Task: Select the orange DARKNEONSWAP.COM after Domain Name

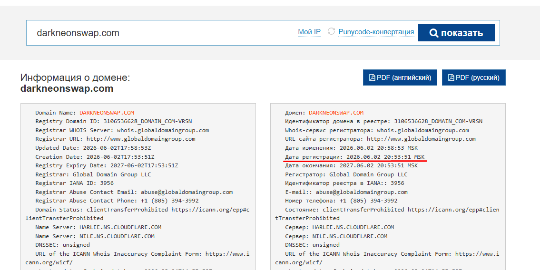Action: point(107,113)
